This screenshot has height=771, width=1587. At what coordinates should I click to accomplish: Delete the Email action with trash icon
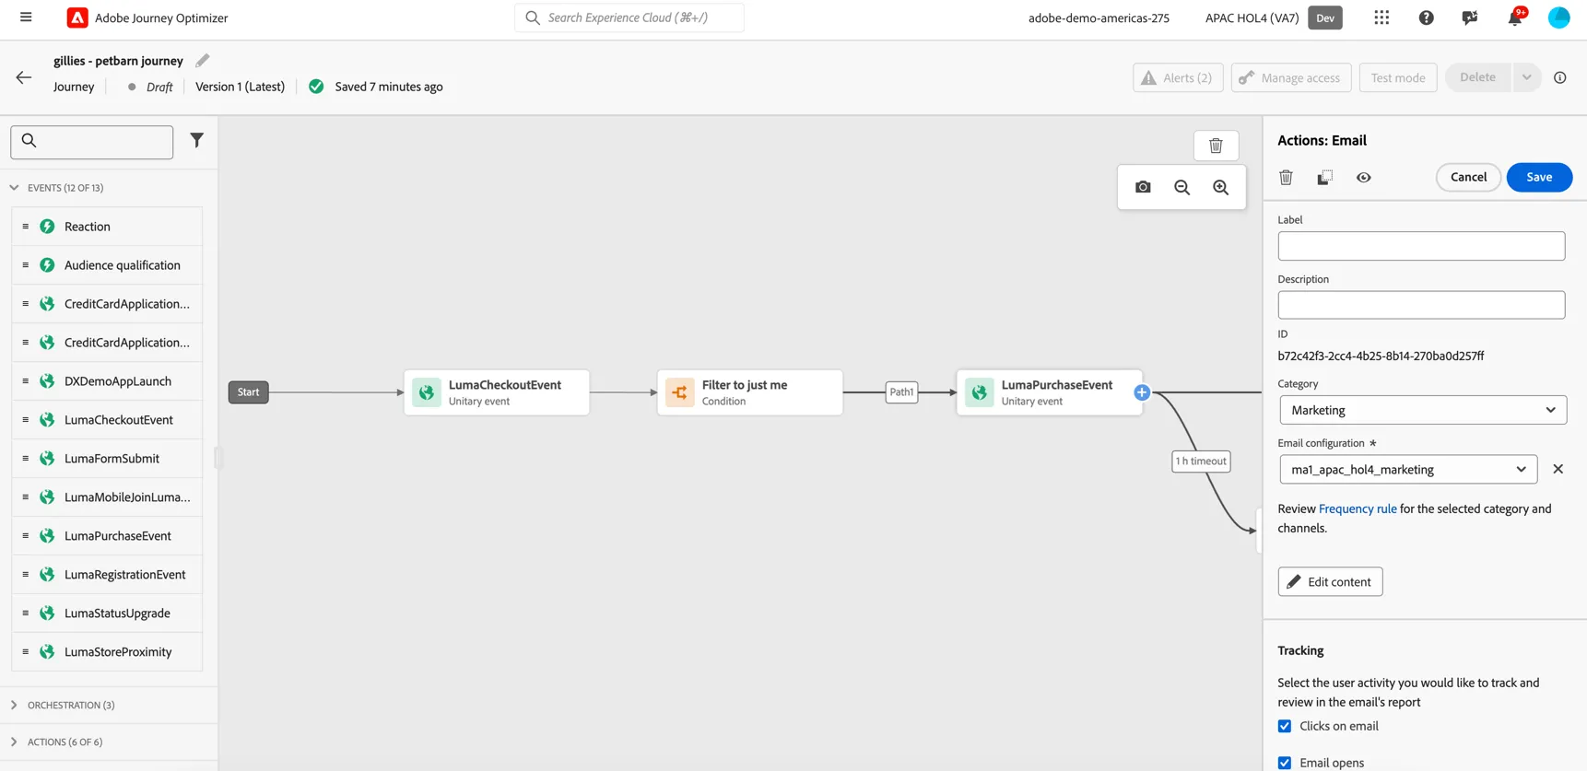click(1286, 177)
